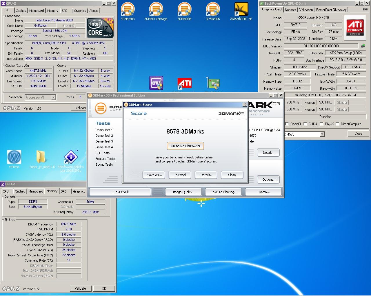Click the GPU-Z BIOS save icon
This screenshot has width=371, height=296.
(363, 46)
